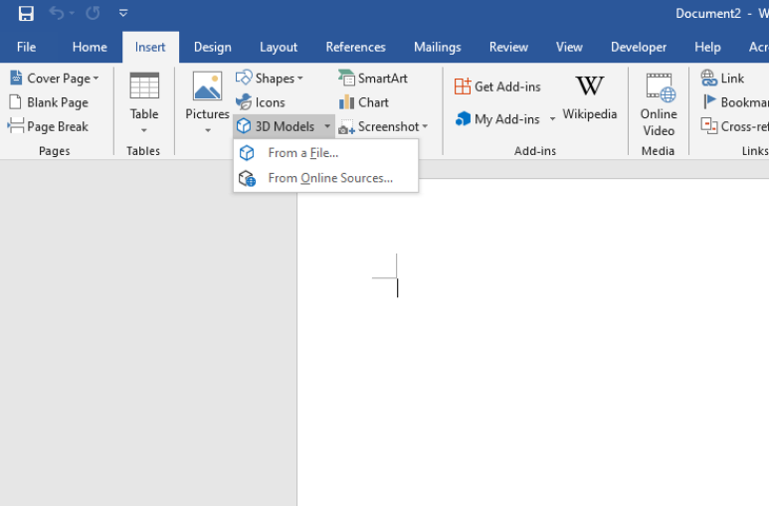Switch to the Developer tab

(639, 47)
